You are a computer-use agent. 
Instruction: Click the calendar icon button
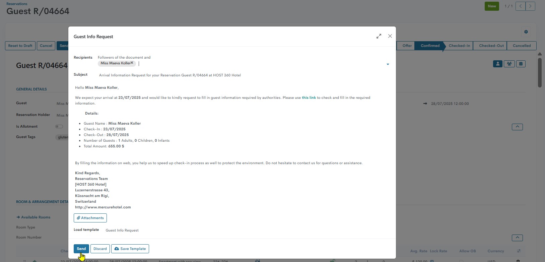point(521,64)
